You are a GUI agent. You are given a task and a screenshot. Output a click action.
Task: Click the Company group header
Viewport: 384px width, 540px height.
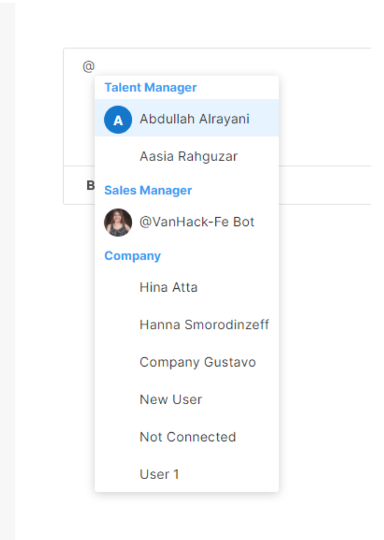(132, 256)
